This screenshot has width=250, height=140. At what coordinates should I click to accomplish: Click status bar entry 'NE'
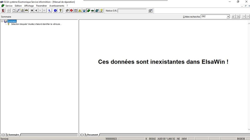(x=178, y=139)
